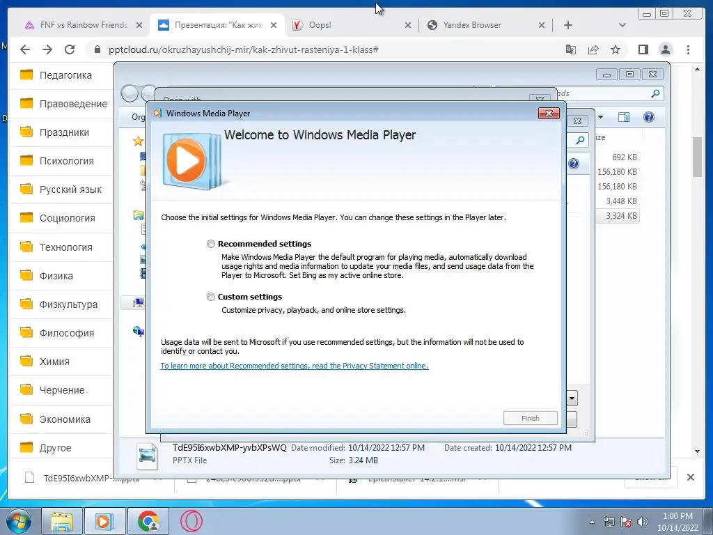The image size is (713, 535).
Task: Open the Физика category
Action: click(56, 276)
